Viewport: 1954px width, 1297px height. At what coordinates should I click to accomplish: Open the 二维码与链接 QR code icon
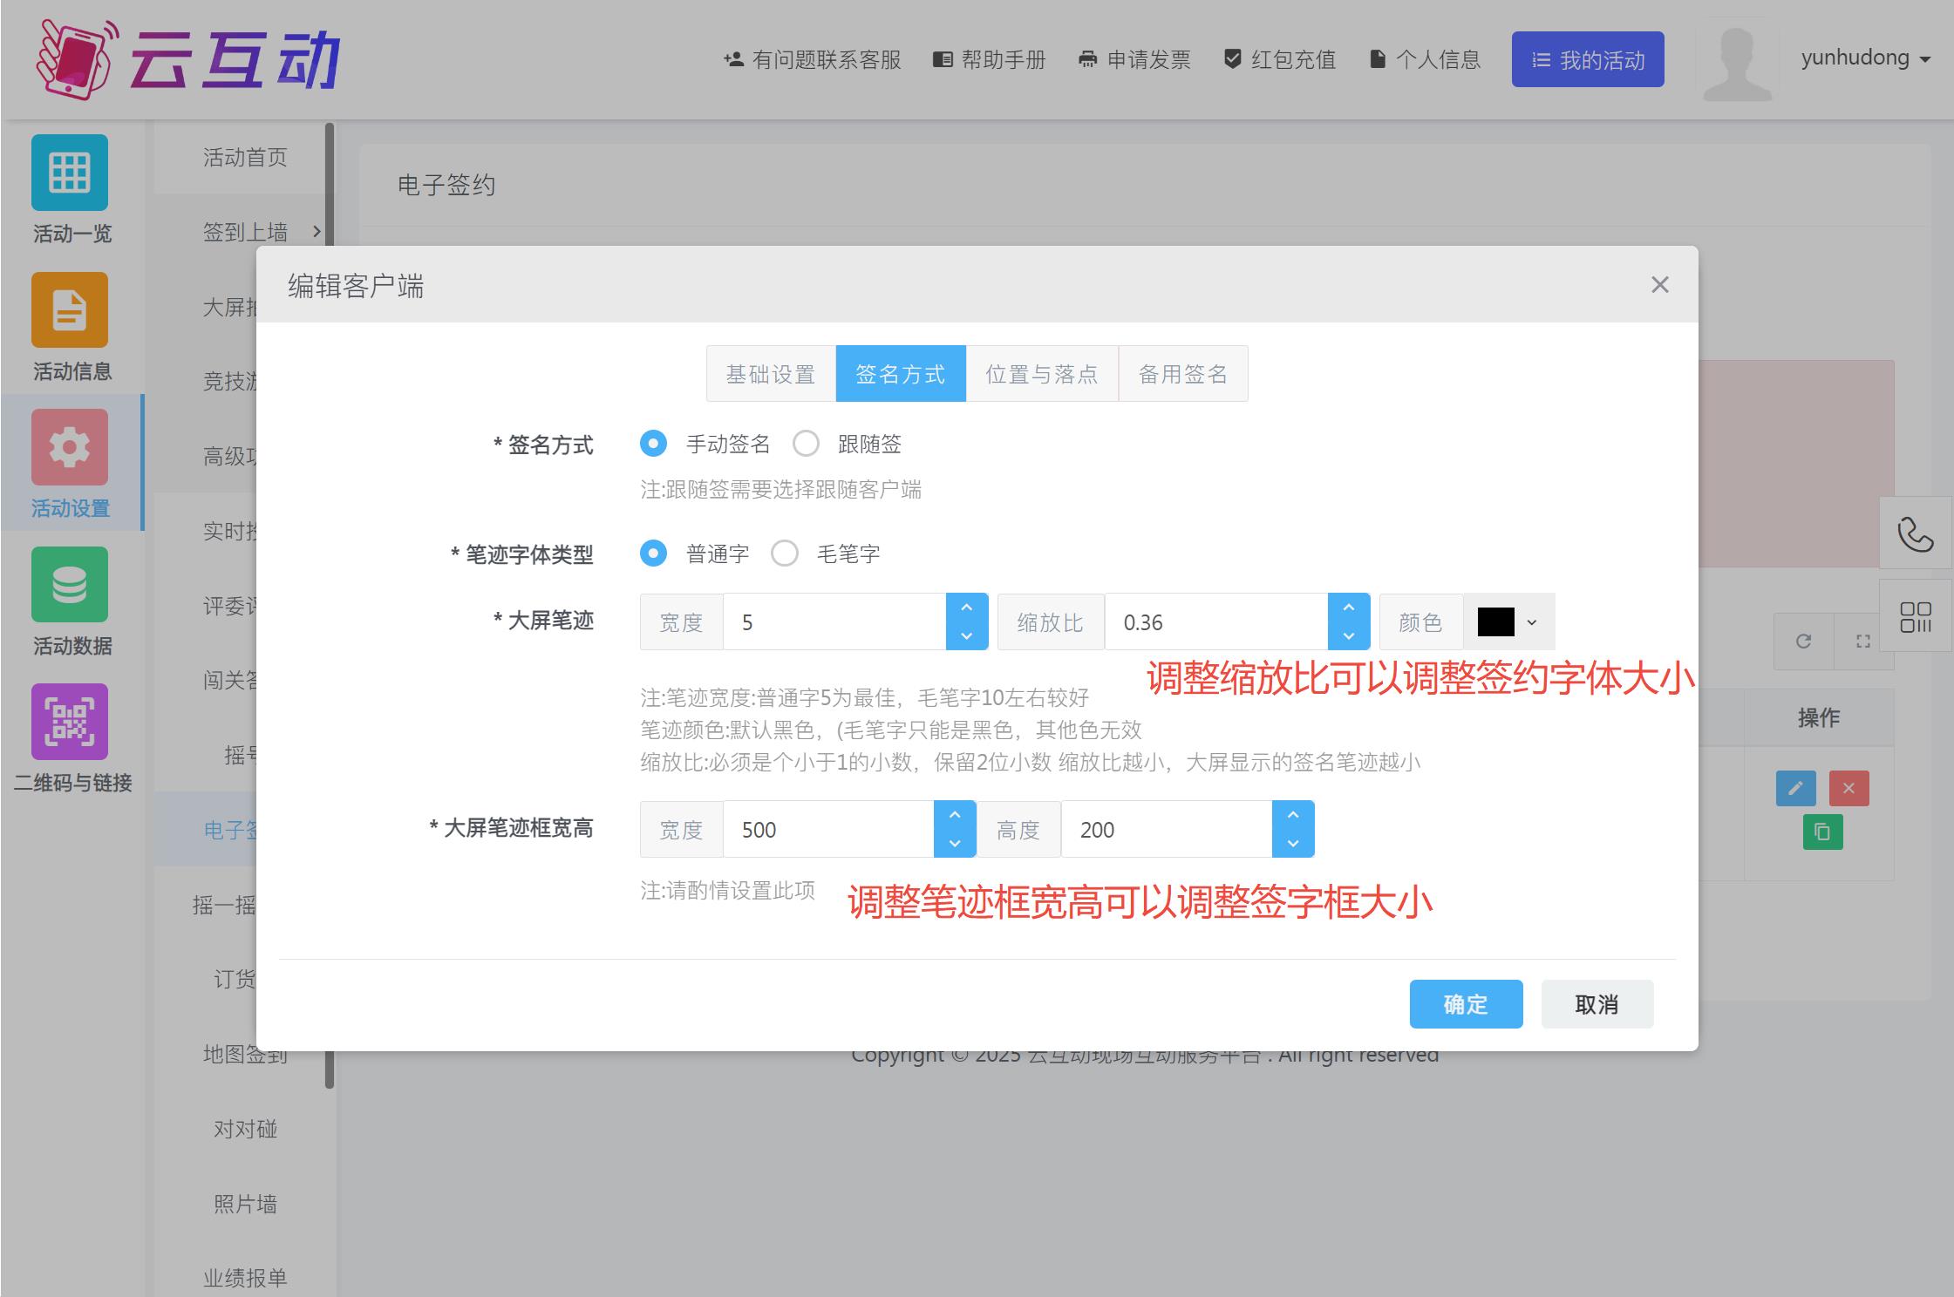pyautogui.click(x=70, y=722)
